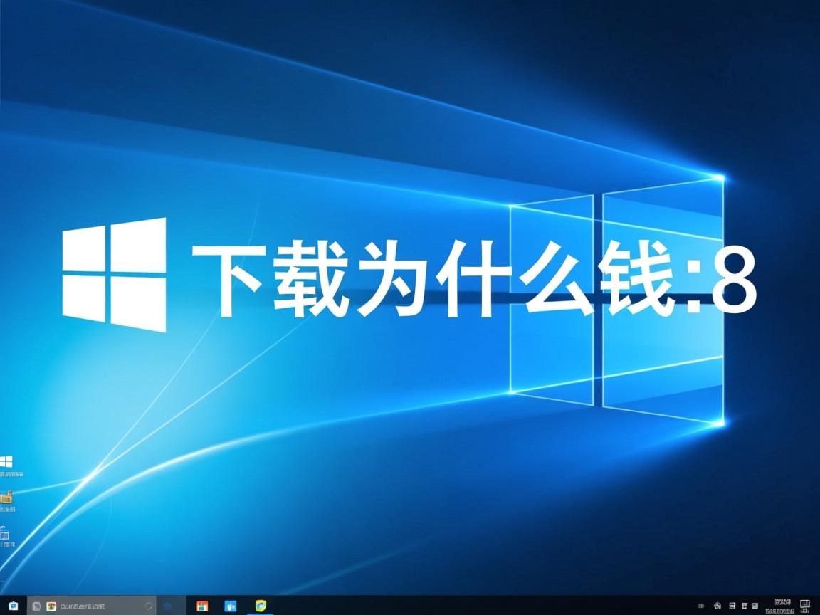
Task: Launch the app pinned next to Start
Action: 36,606
